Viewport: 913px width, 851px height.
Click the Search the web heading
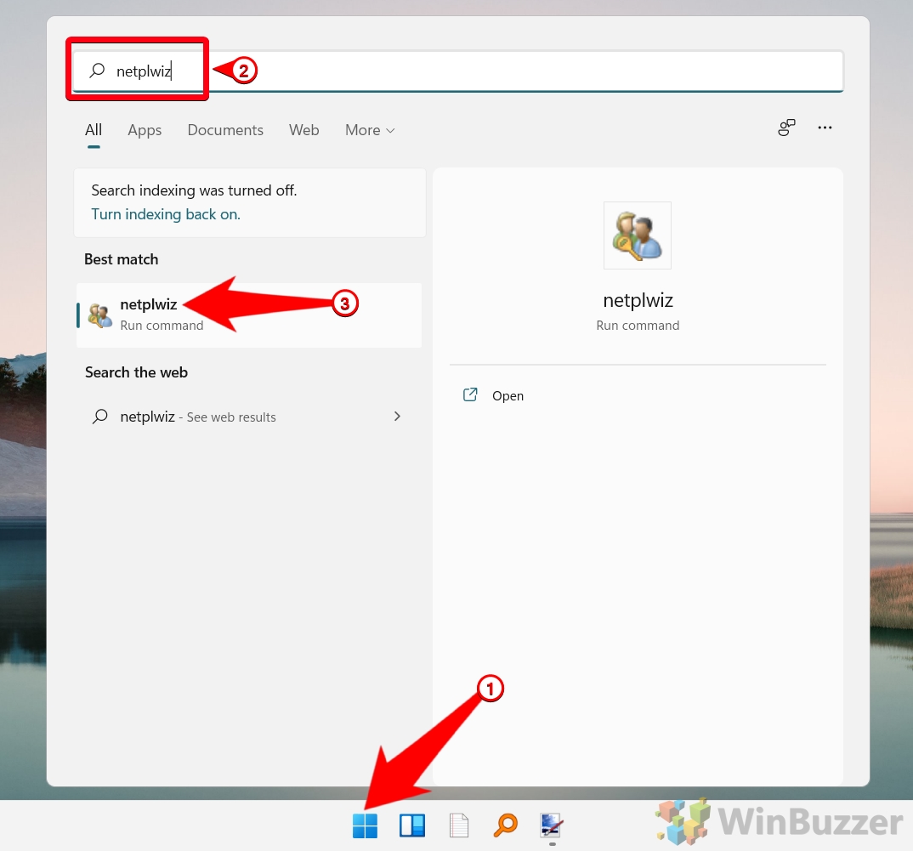point(136,372)
